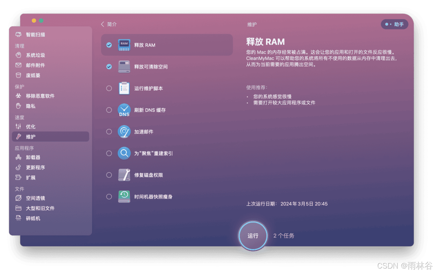Enable the 加速邮件 checkbox
The image size is (434, 273).
(109, 132)
